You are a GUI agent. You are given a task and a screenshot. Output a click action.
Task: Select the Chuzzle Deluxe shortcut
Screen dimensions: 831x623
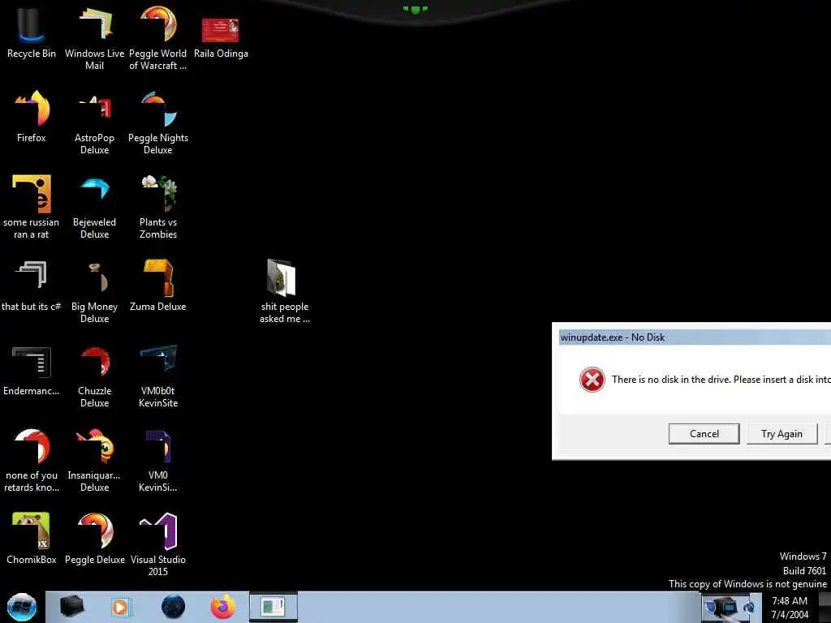[x=94, y=376]
